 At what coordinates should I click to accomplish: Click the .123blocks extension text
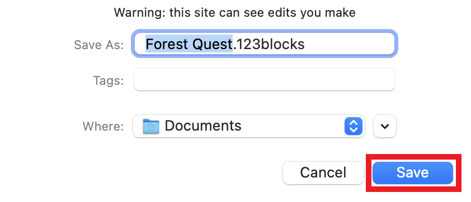click(x=269, y=44)
